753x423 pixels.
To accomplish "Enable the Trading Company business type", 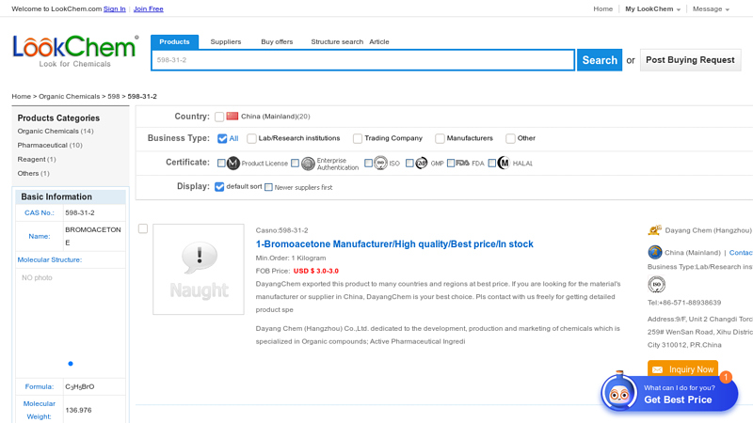I will (x=358, y=138).
